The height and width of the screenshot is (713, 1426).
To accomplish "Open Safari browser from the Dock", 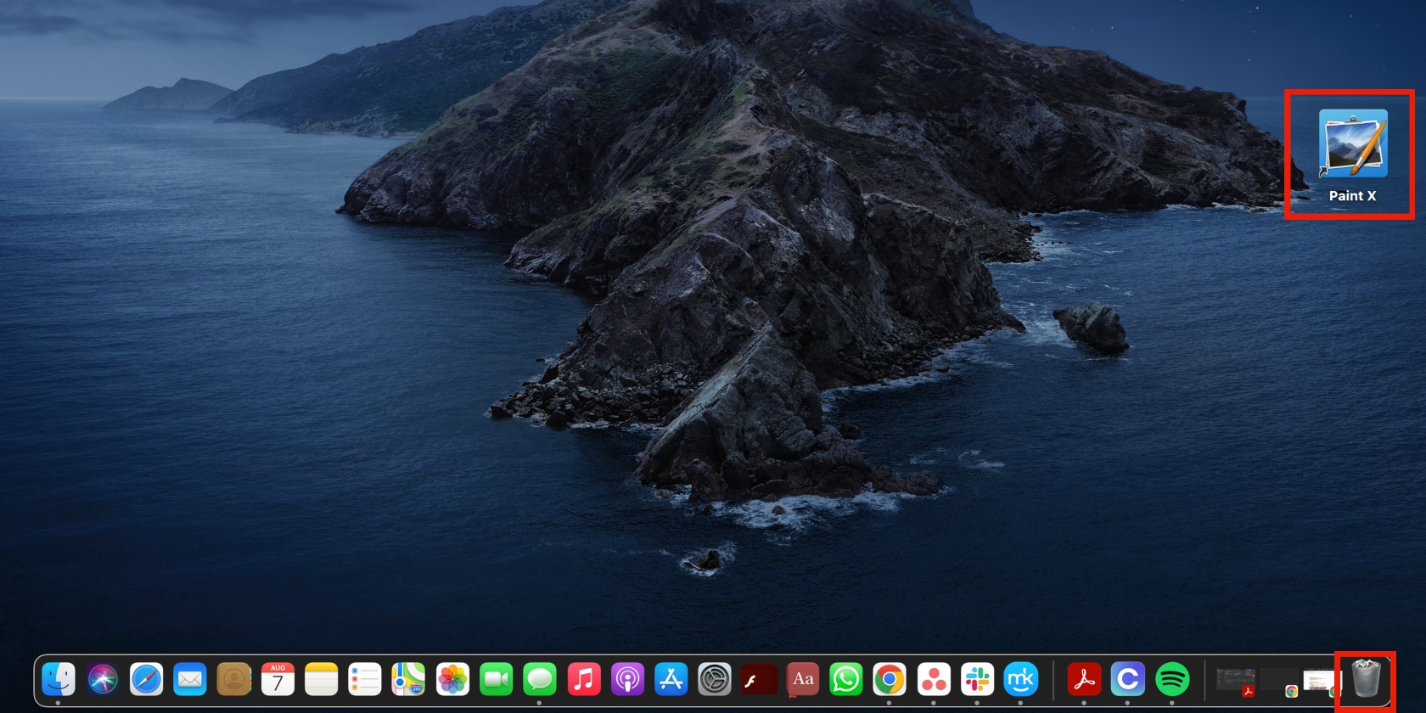I will (146, 679).
